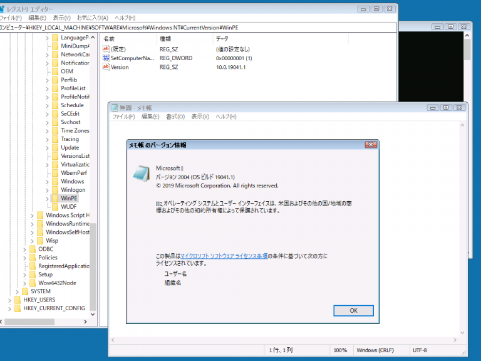Select the Time Zones folder icon

55,130
